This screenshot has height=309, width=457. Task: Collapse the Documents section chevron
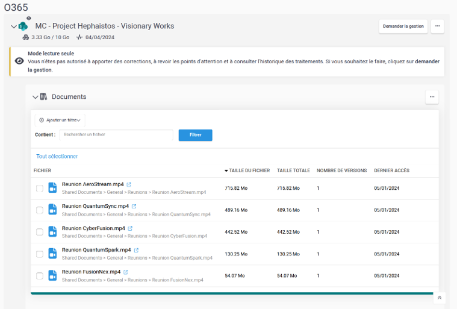pos(35,97)
